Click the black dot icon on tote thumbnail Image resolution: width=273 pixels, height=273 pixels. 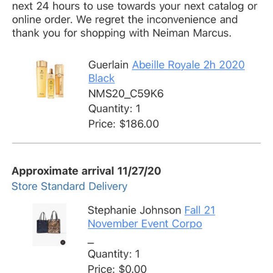[63, 243]
